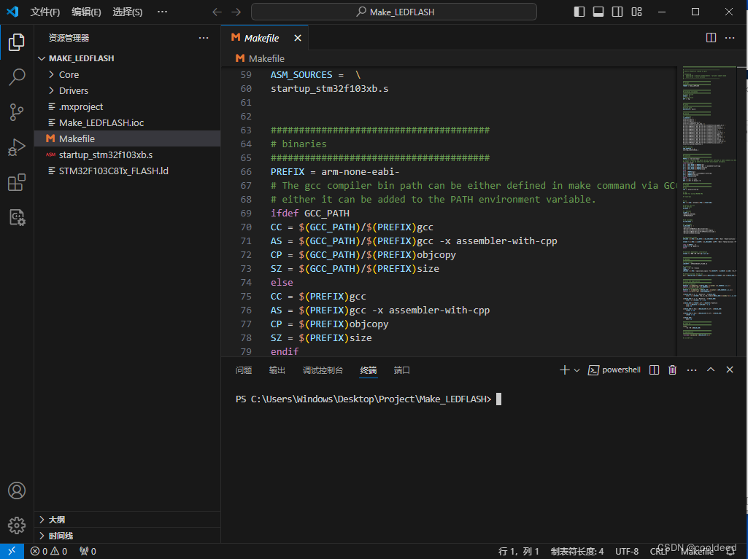
Task: Switch to the 输出 panel tab
Action: point(277,370)
